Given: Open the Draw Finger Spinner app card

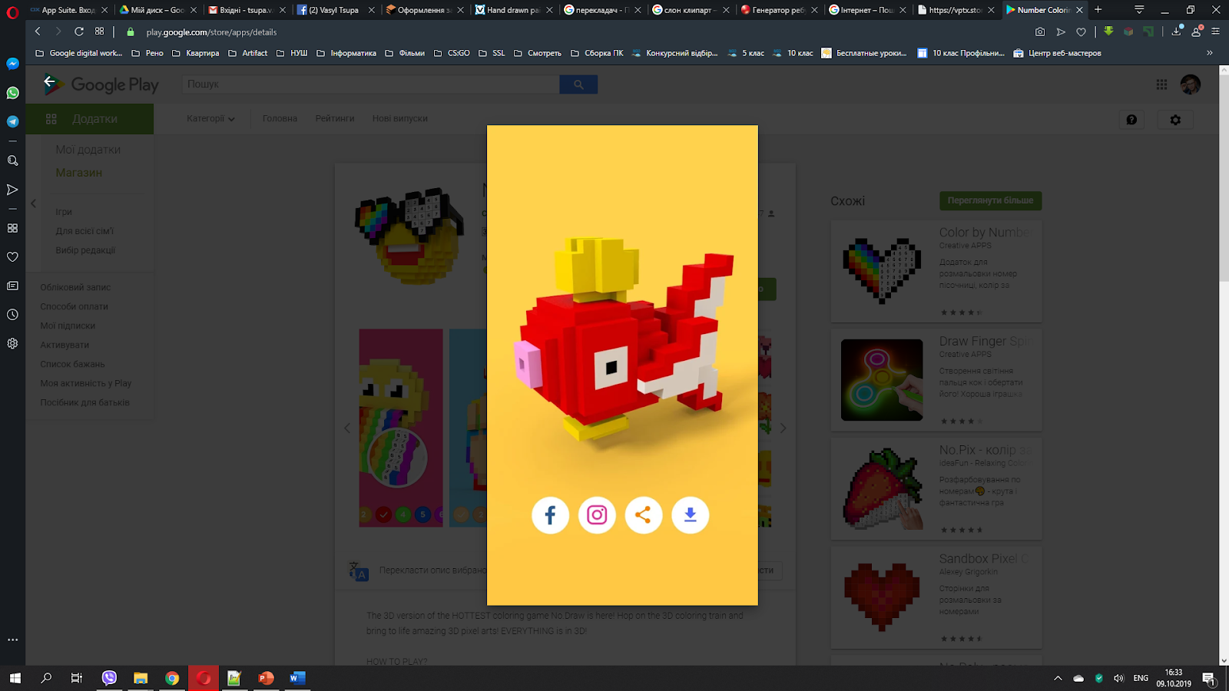Looking at the screenshot, I should [x=936, y=380].
